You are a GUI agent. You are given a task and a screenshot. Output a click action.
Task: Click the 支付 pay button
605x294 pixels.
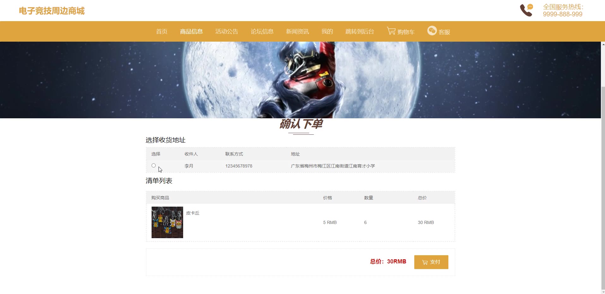click(431, 262)
